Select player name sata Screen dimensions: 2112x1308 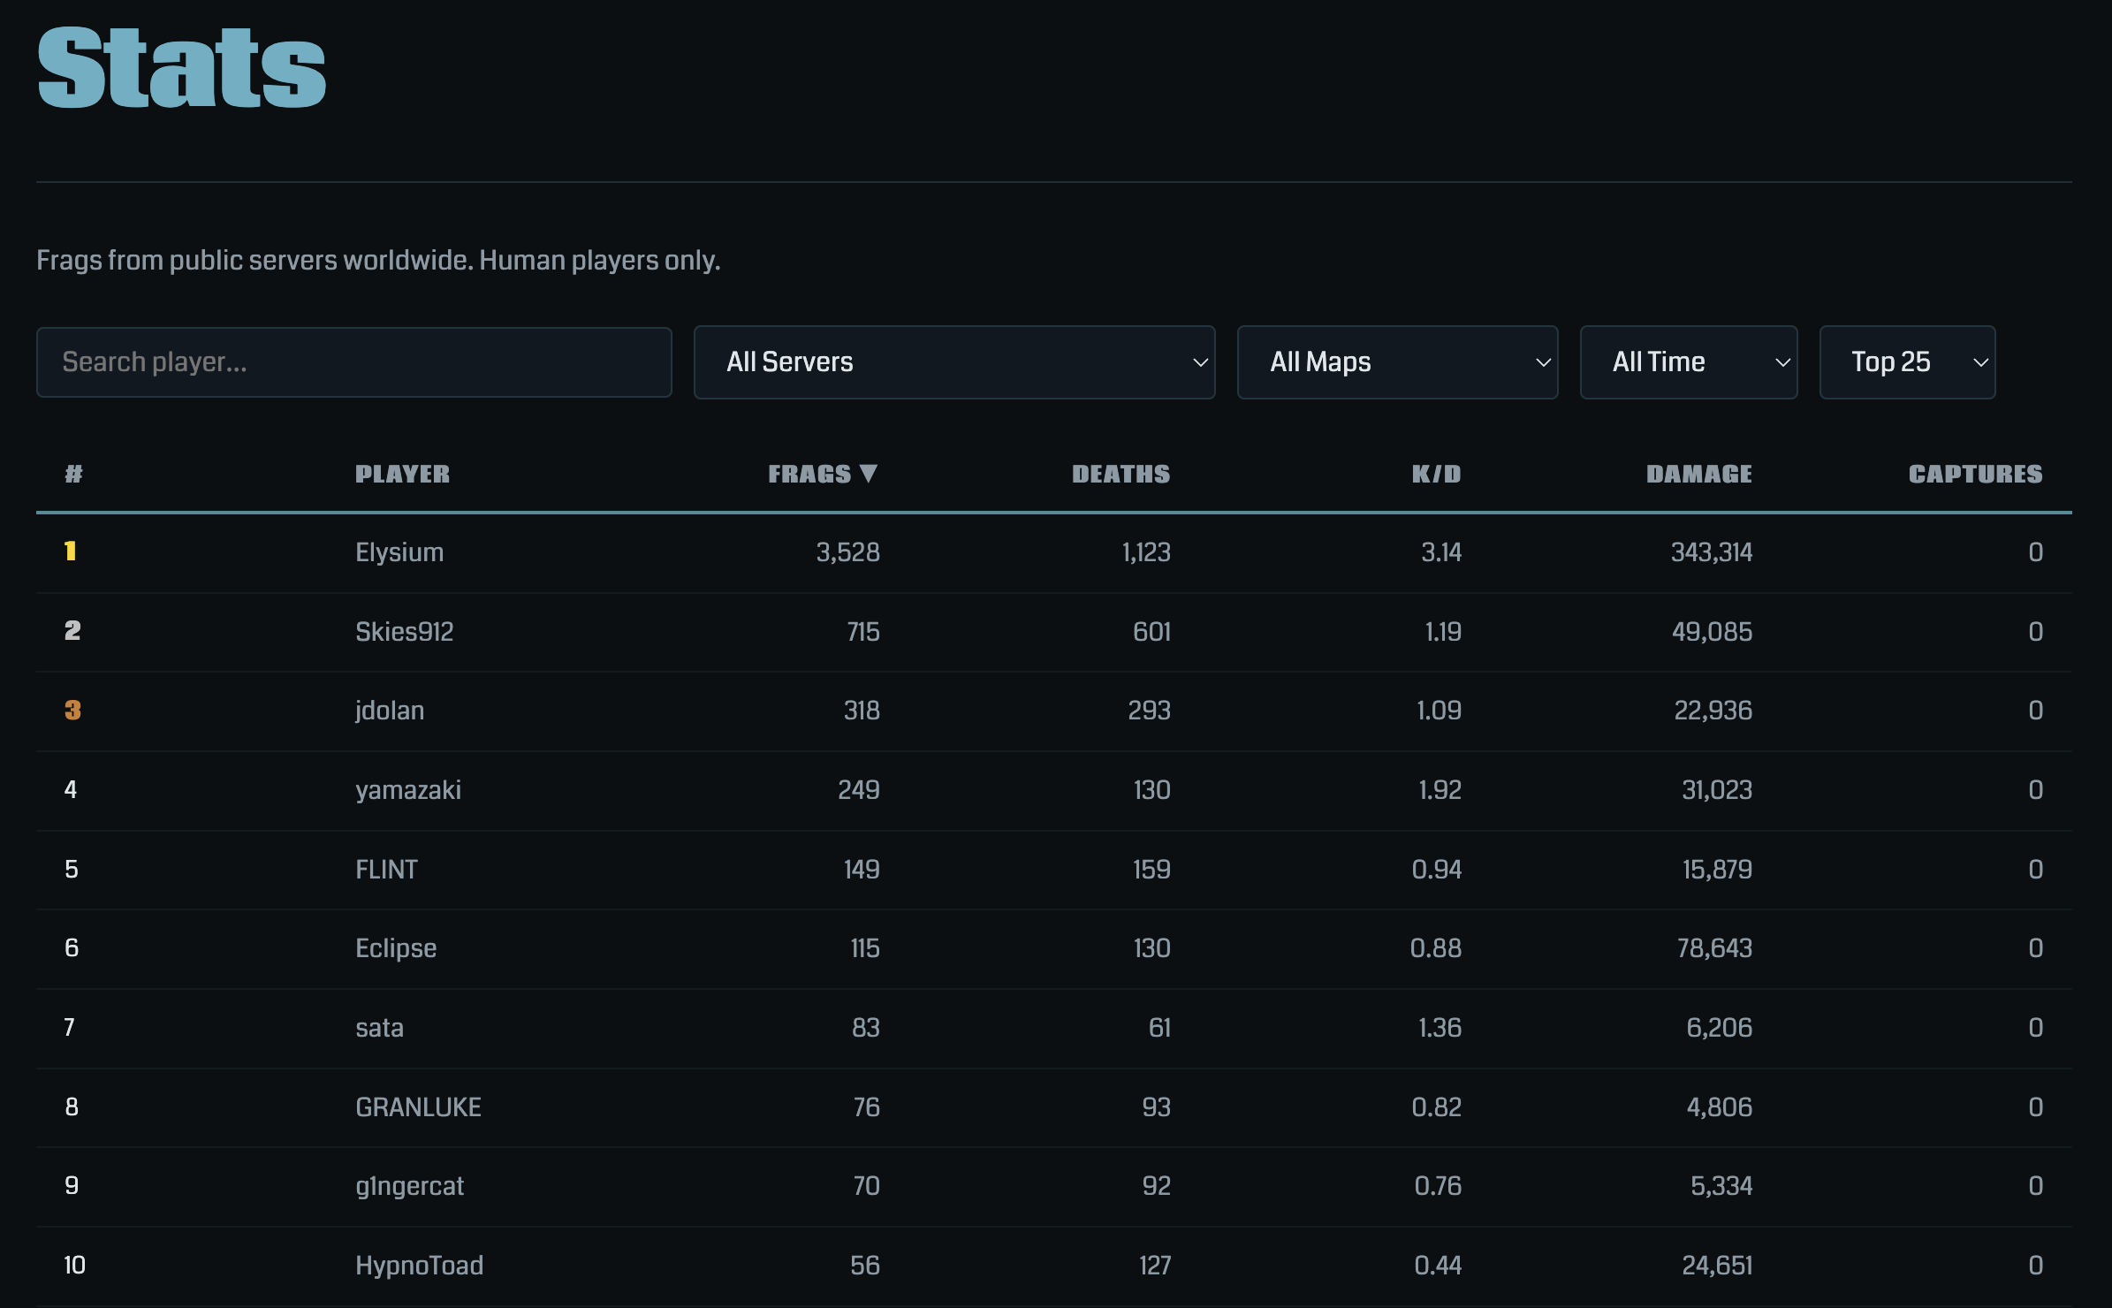pos(379,1028)
